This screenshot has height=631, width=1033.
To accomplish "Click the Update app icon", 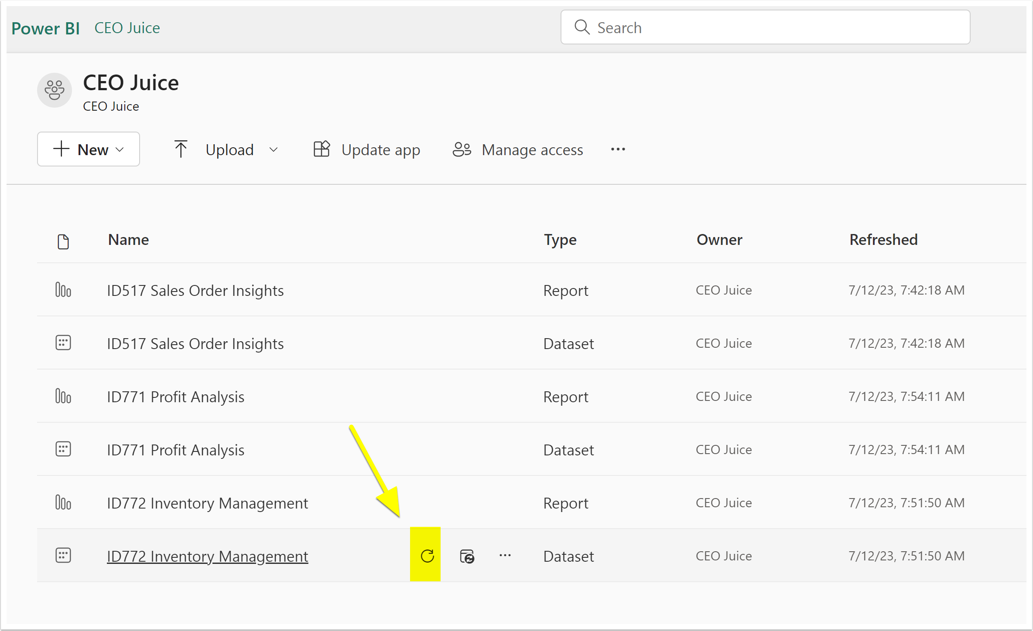I will pyautogui.click(x=322, y=149).
